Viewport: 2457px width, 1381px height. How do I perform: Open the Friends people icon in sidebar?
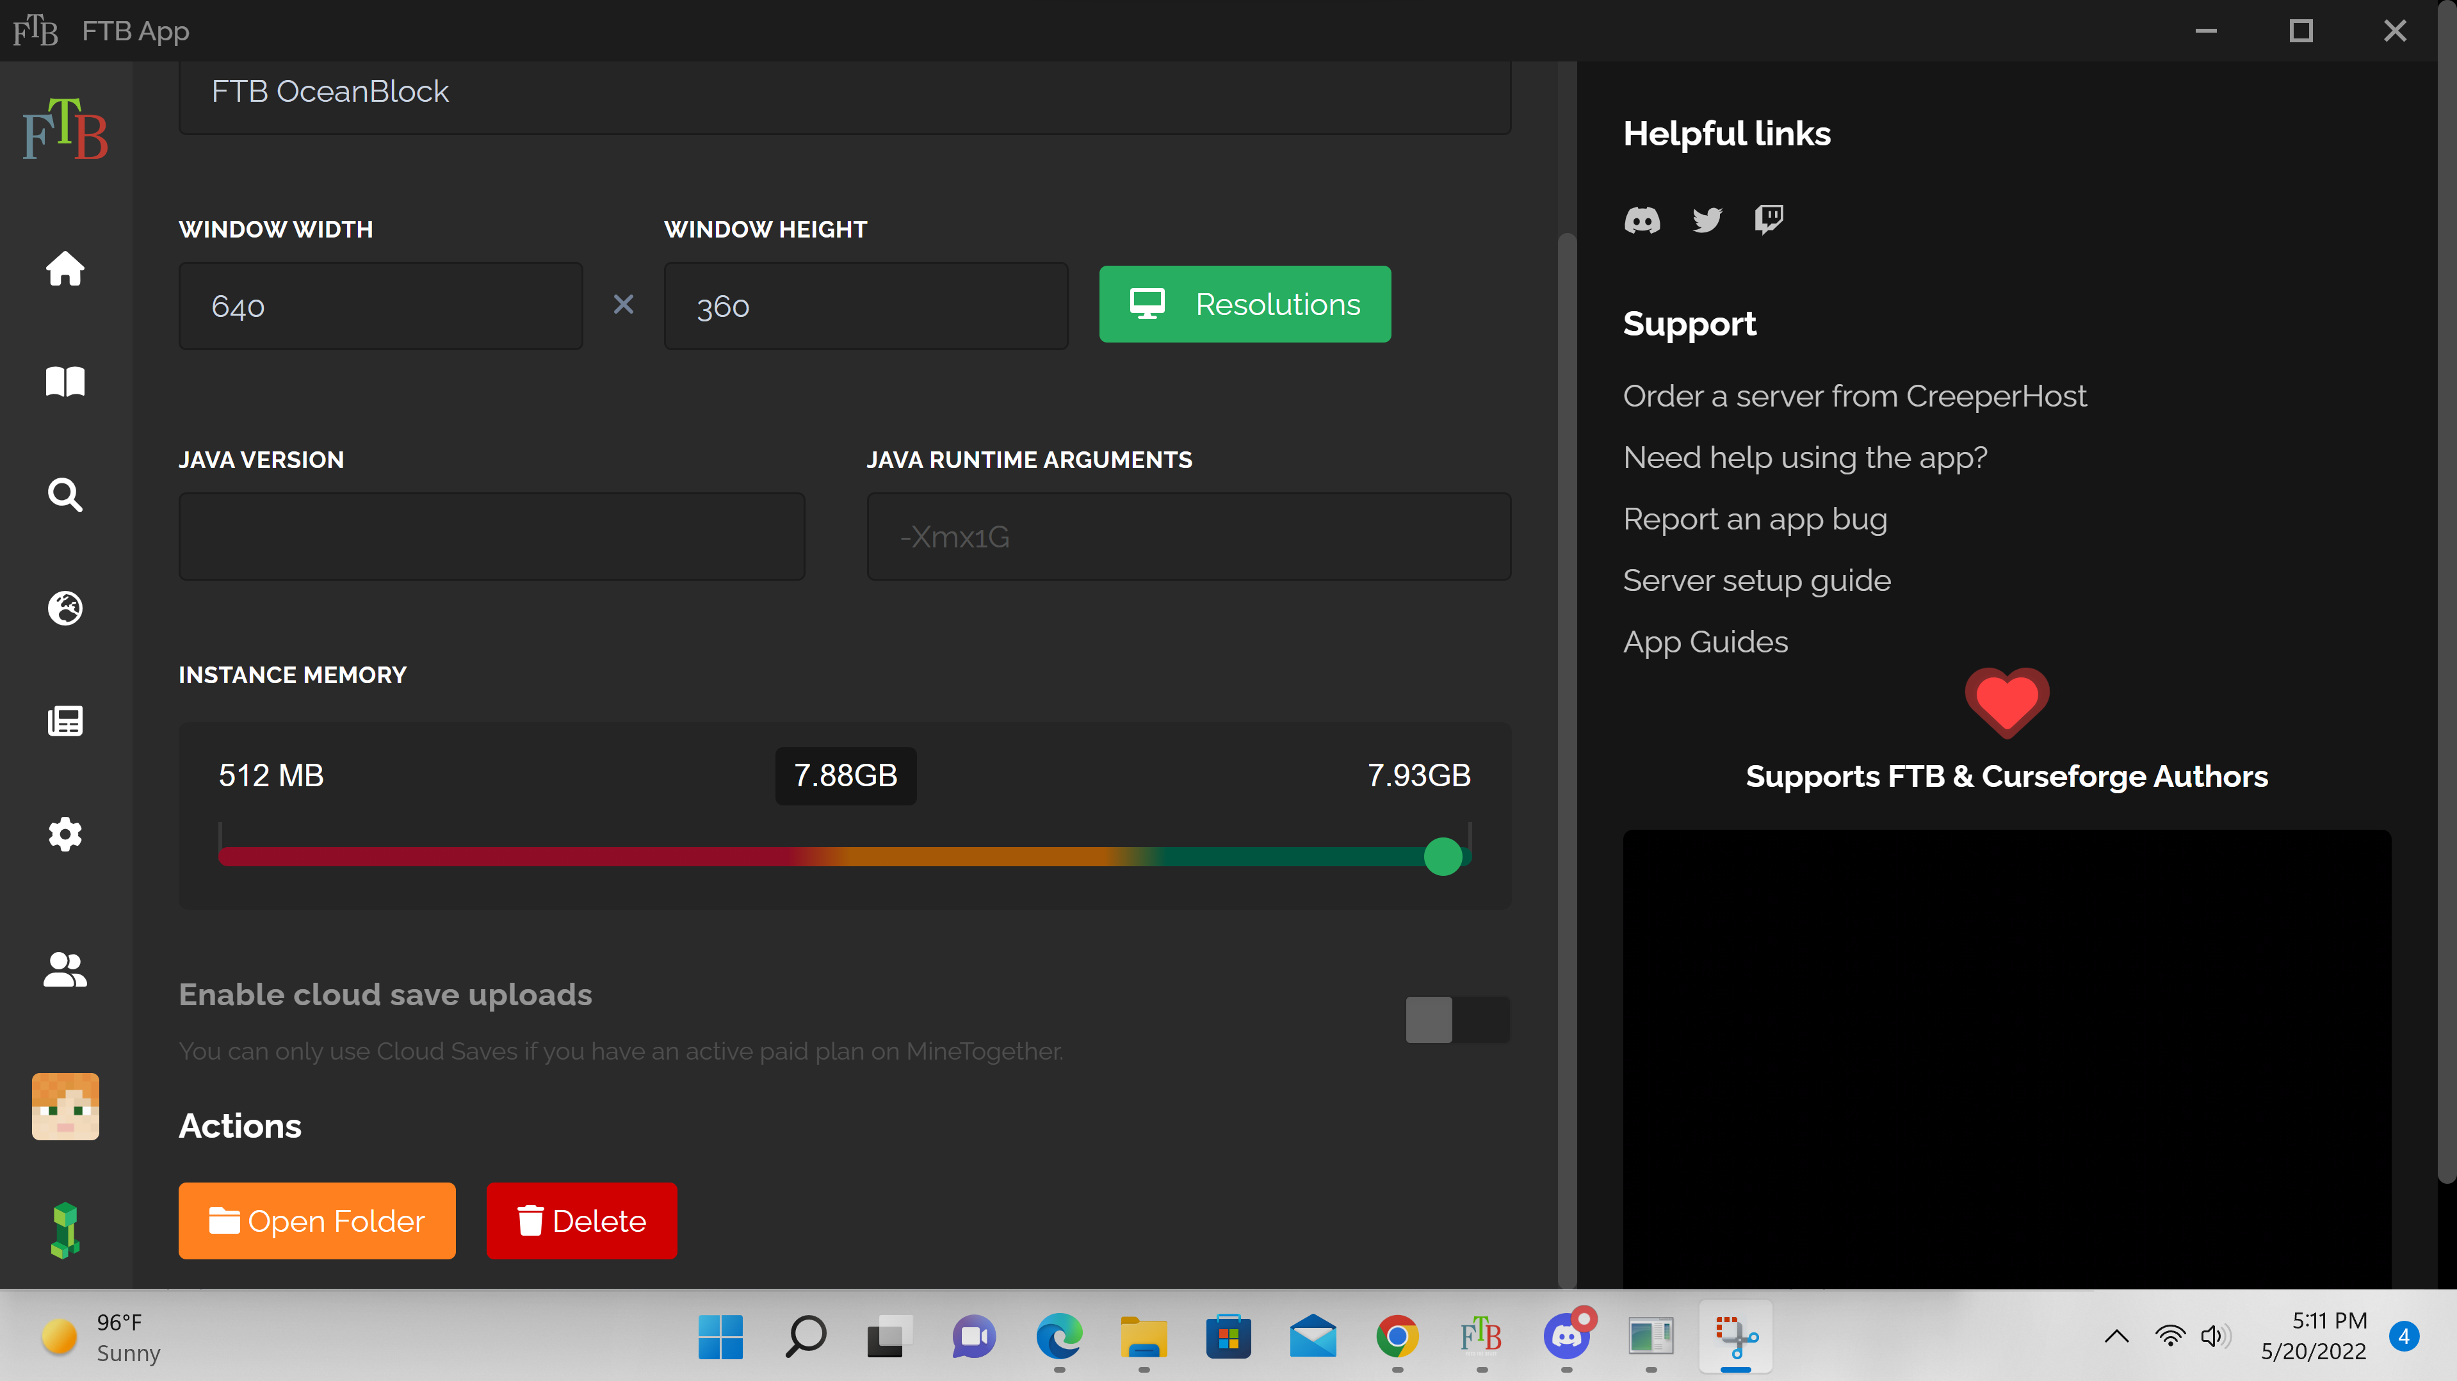tap(65, 970)
